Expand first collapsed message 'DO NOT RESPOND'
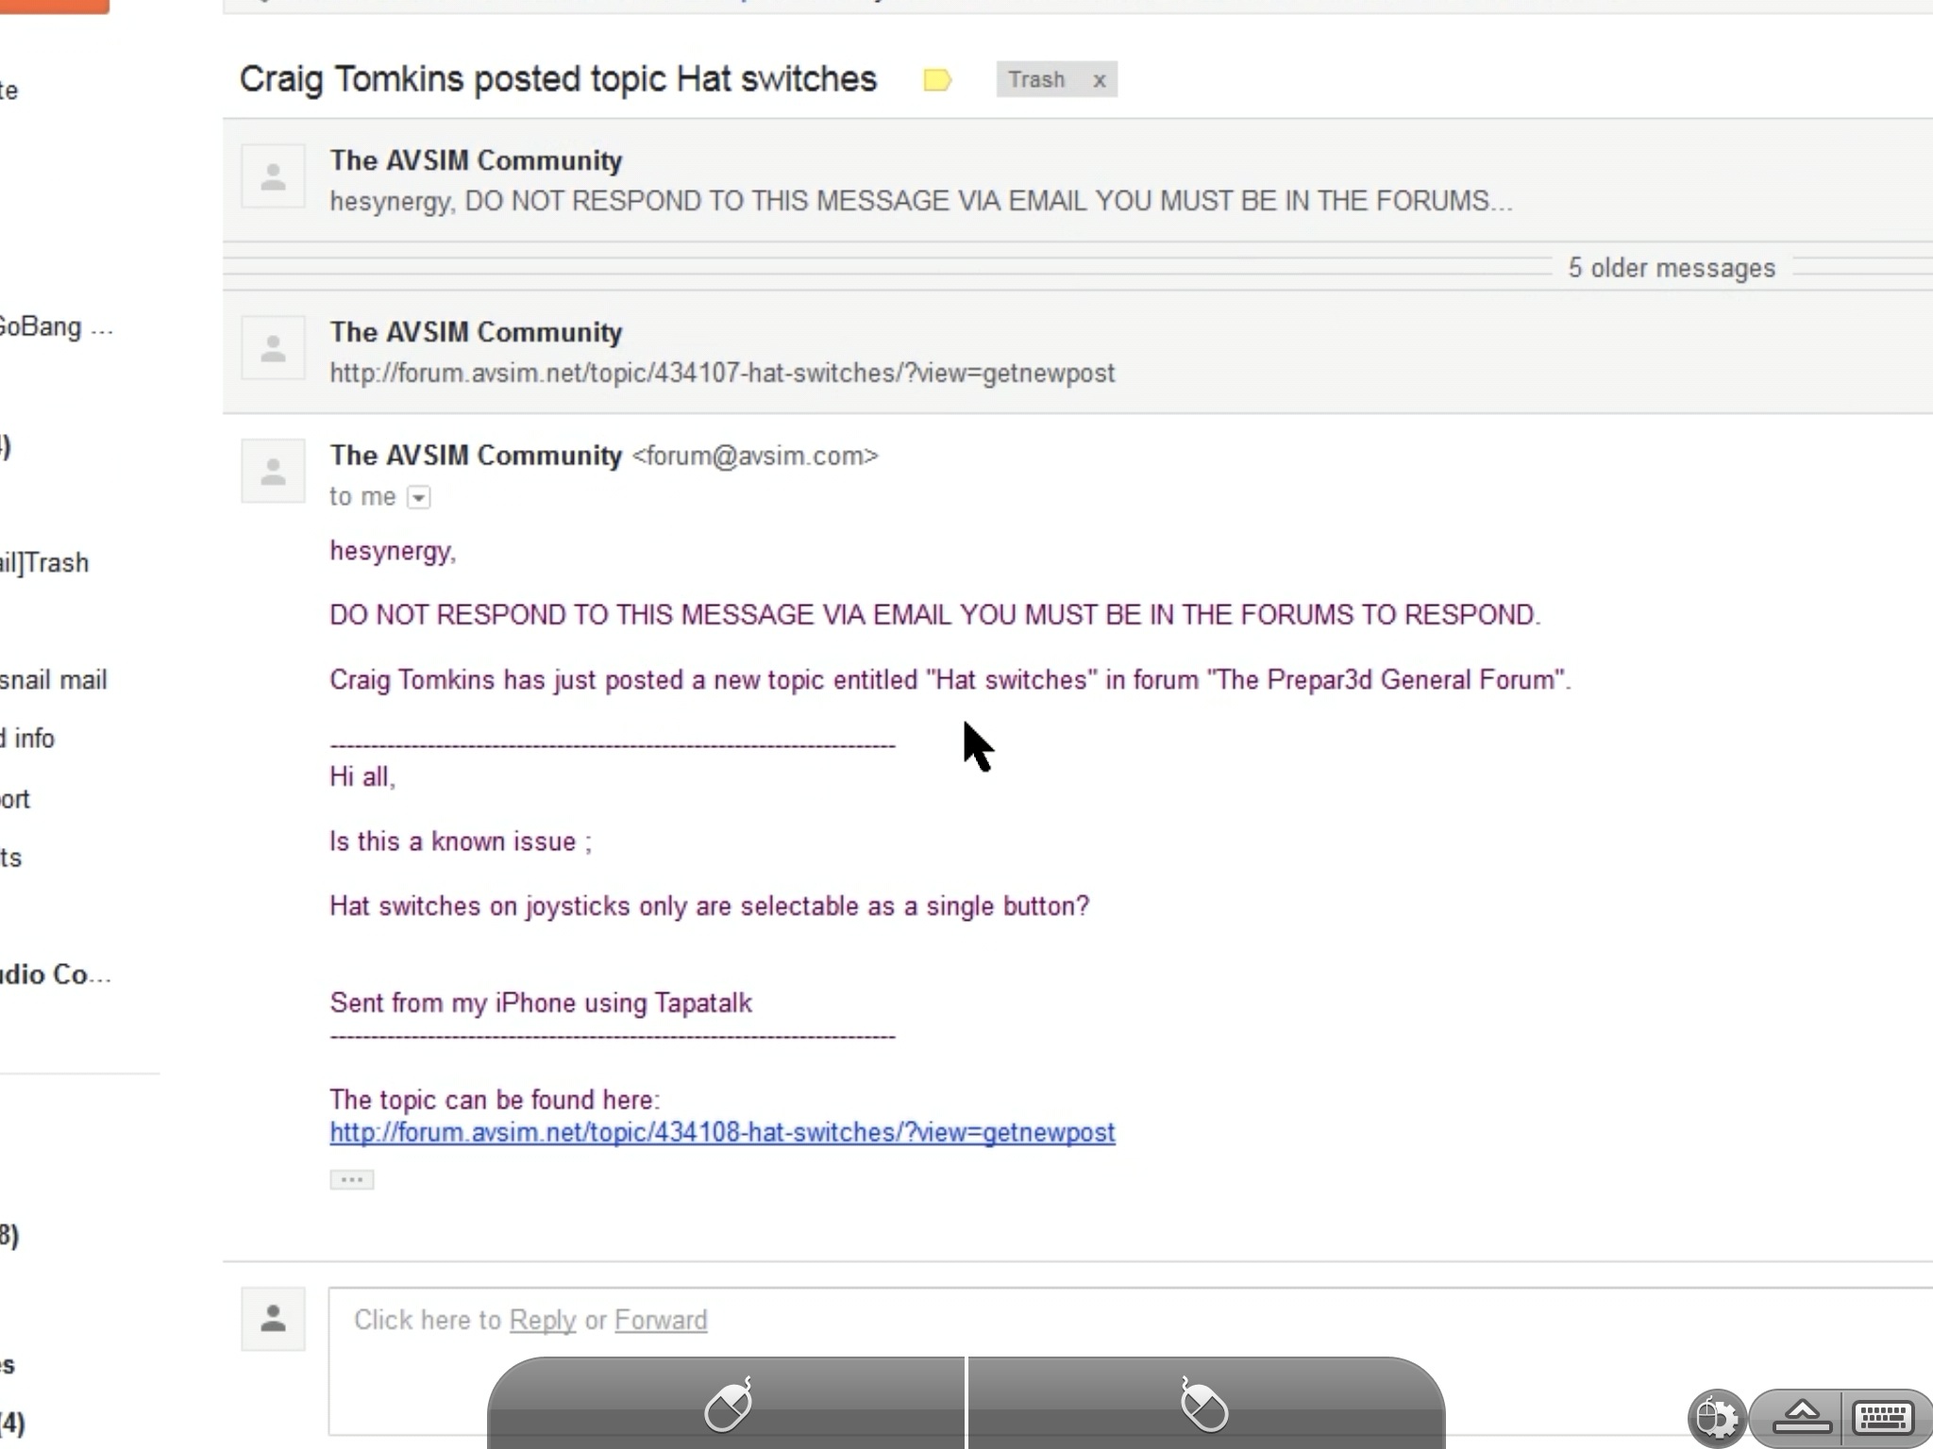The width and height of the screenshot is (1933, 1449). click(x=1078, y=180)
